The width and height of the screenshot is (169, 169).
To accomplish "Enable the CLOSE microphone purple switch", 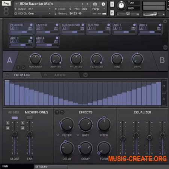I will (x=15, y=118).
